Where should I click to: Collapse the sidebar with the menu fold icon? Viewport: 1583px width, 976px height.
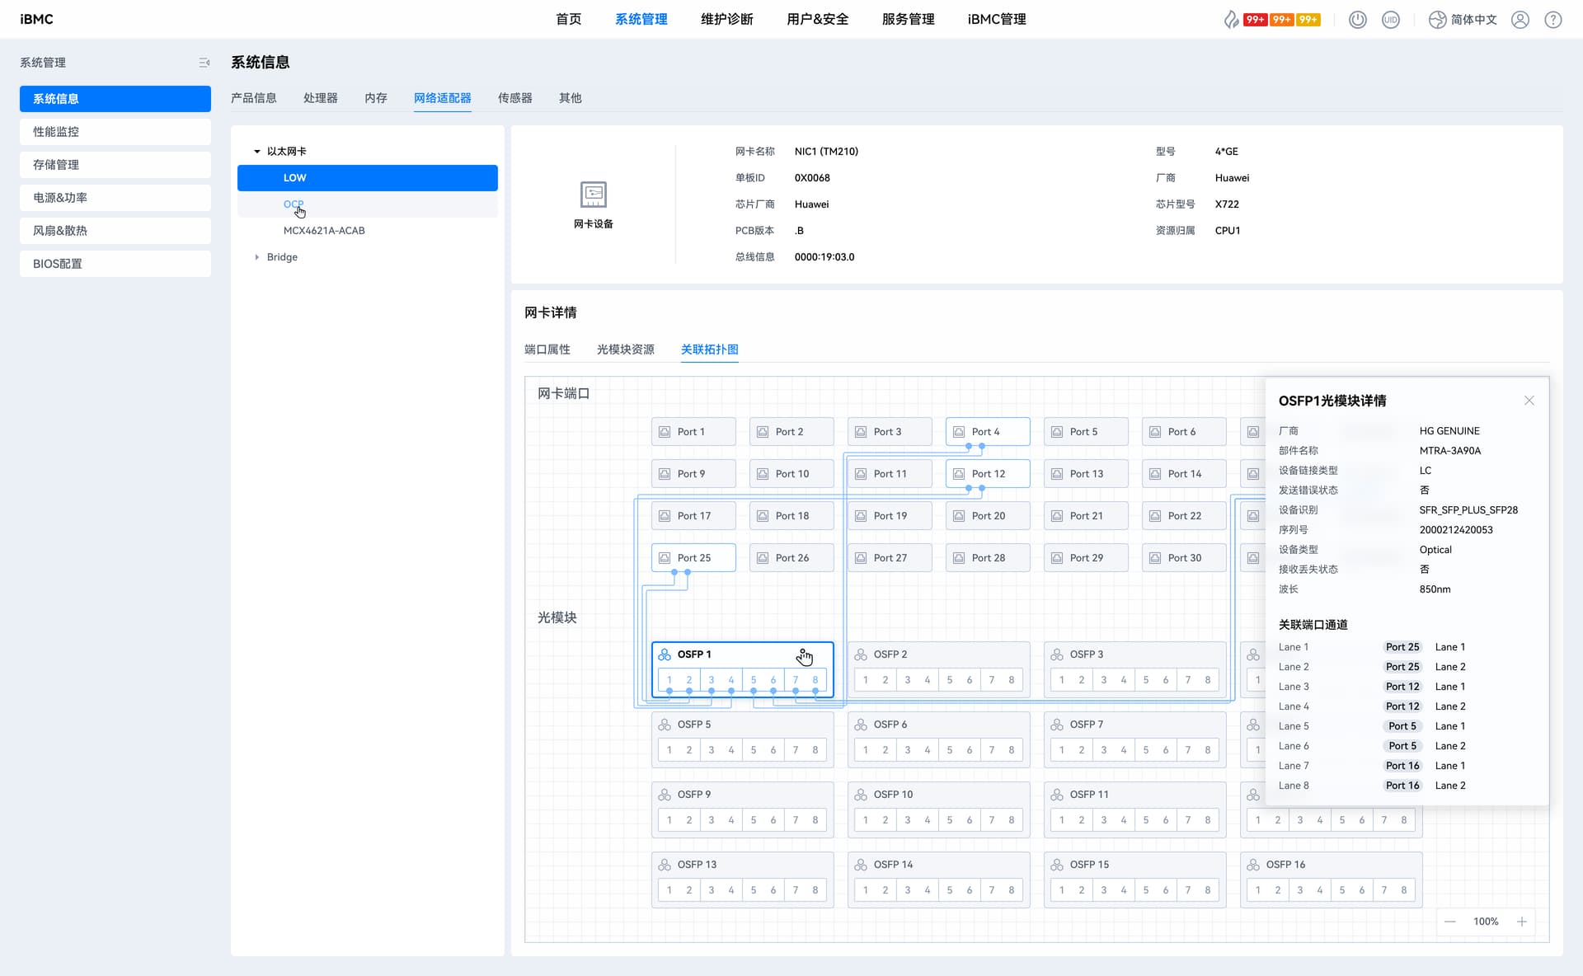[204, 63]
